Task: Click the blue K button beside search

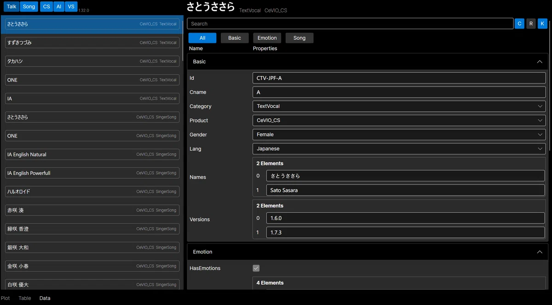Action: 542,23
